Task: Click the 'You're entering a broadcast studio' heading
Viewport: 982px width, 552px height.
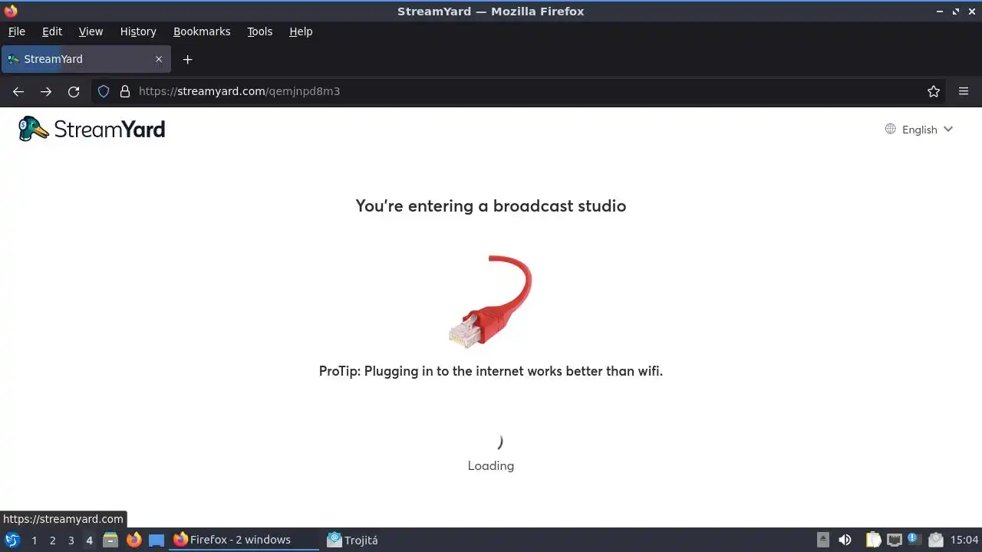Action: (x=491, y=205)
